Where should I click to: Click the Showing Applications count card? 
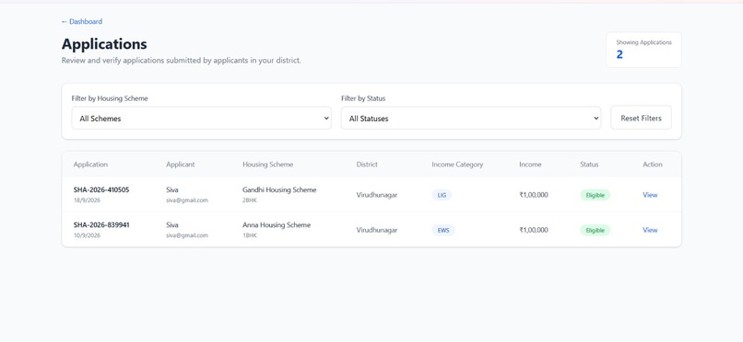point(643,50)
